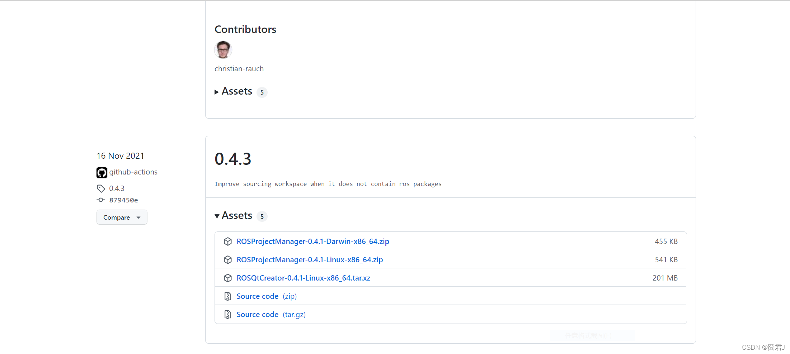The width and height of the screenshot is (790, 354).
Task: Open commit 879450e
Action: [123, 200]
